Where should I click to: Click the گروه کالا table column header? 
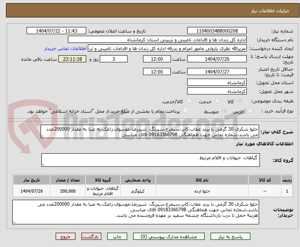pyautogui.click(x=103, y=180)
